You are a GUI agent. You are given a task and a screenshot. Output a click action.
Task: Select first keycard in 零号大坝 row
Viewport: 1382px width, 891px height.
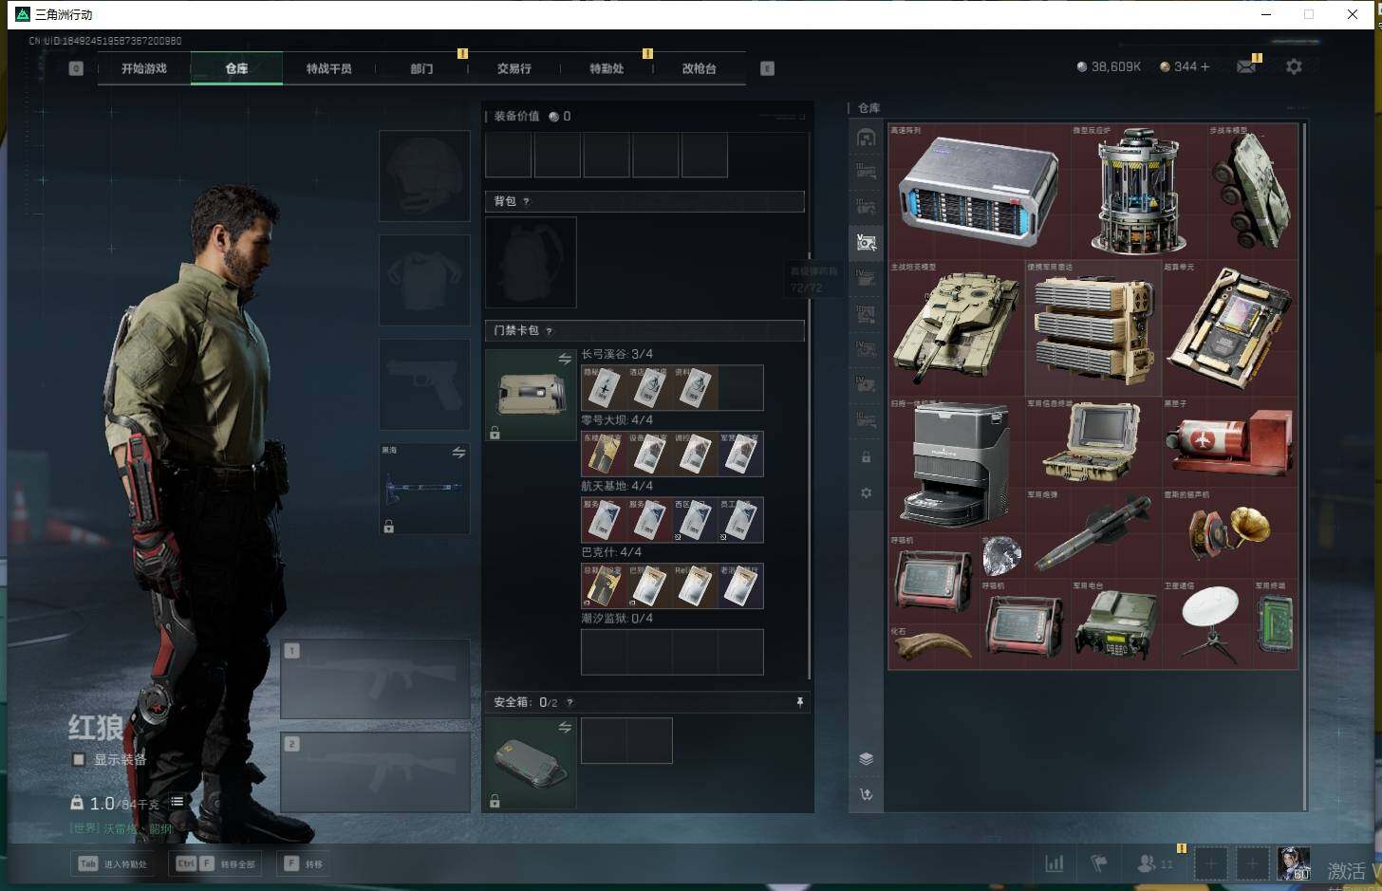click(x=604, y=454)
